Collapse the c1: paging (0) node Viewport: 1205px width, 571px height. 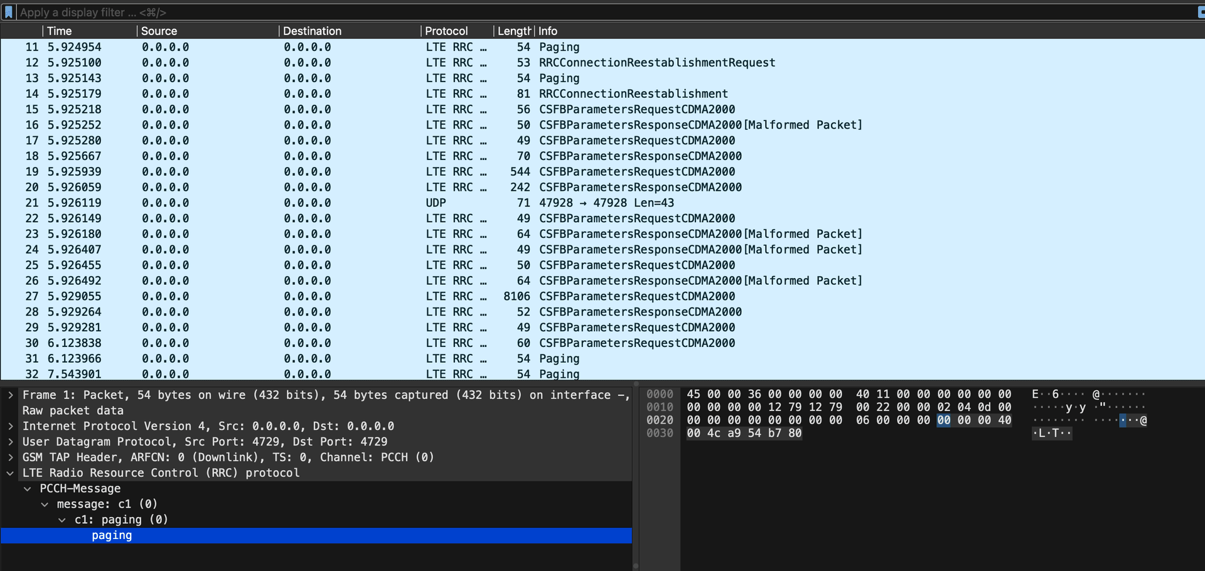[x=62, y=520]
